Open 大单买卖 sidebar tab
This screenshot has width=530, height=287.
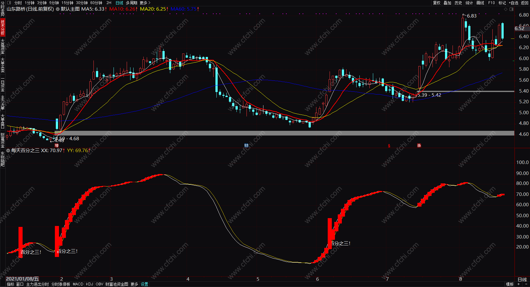click(x=3, y=65)
